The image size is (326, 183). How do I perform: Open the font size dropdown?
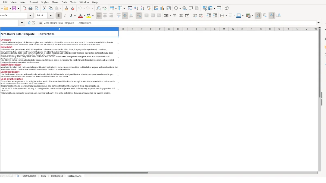tap(51, 16)
